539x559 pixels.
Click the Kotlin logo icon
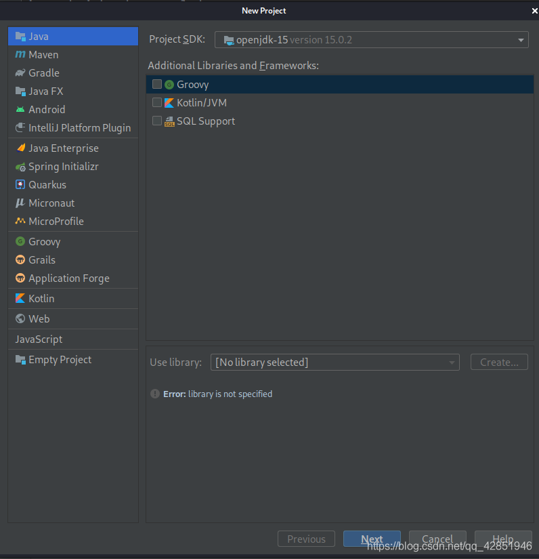click(20, 299)
